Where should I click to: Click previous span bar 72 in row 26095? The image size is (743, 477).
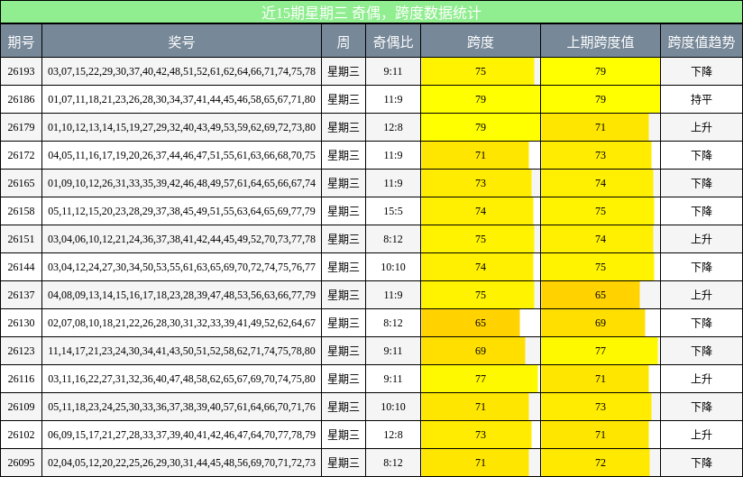(x=596, y=463)
